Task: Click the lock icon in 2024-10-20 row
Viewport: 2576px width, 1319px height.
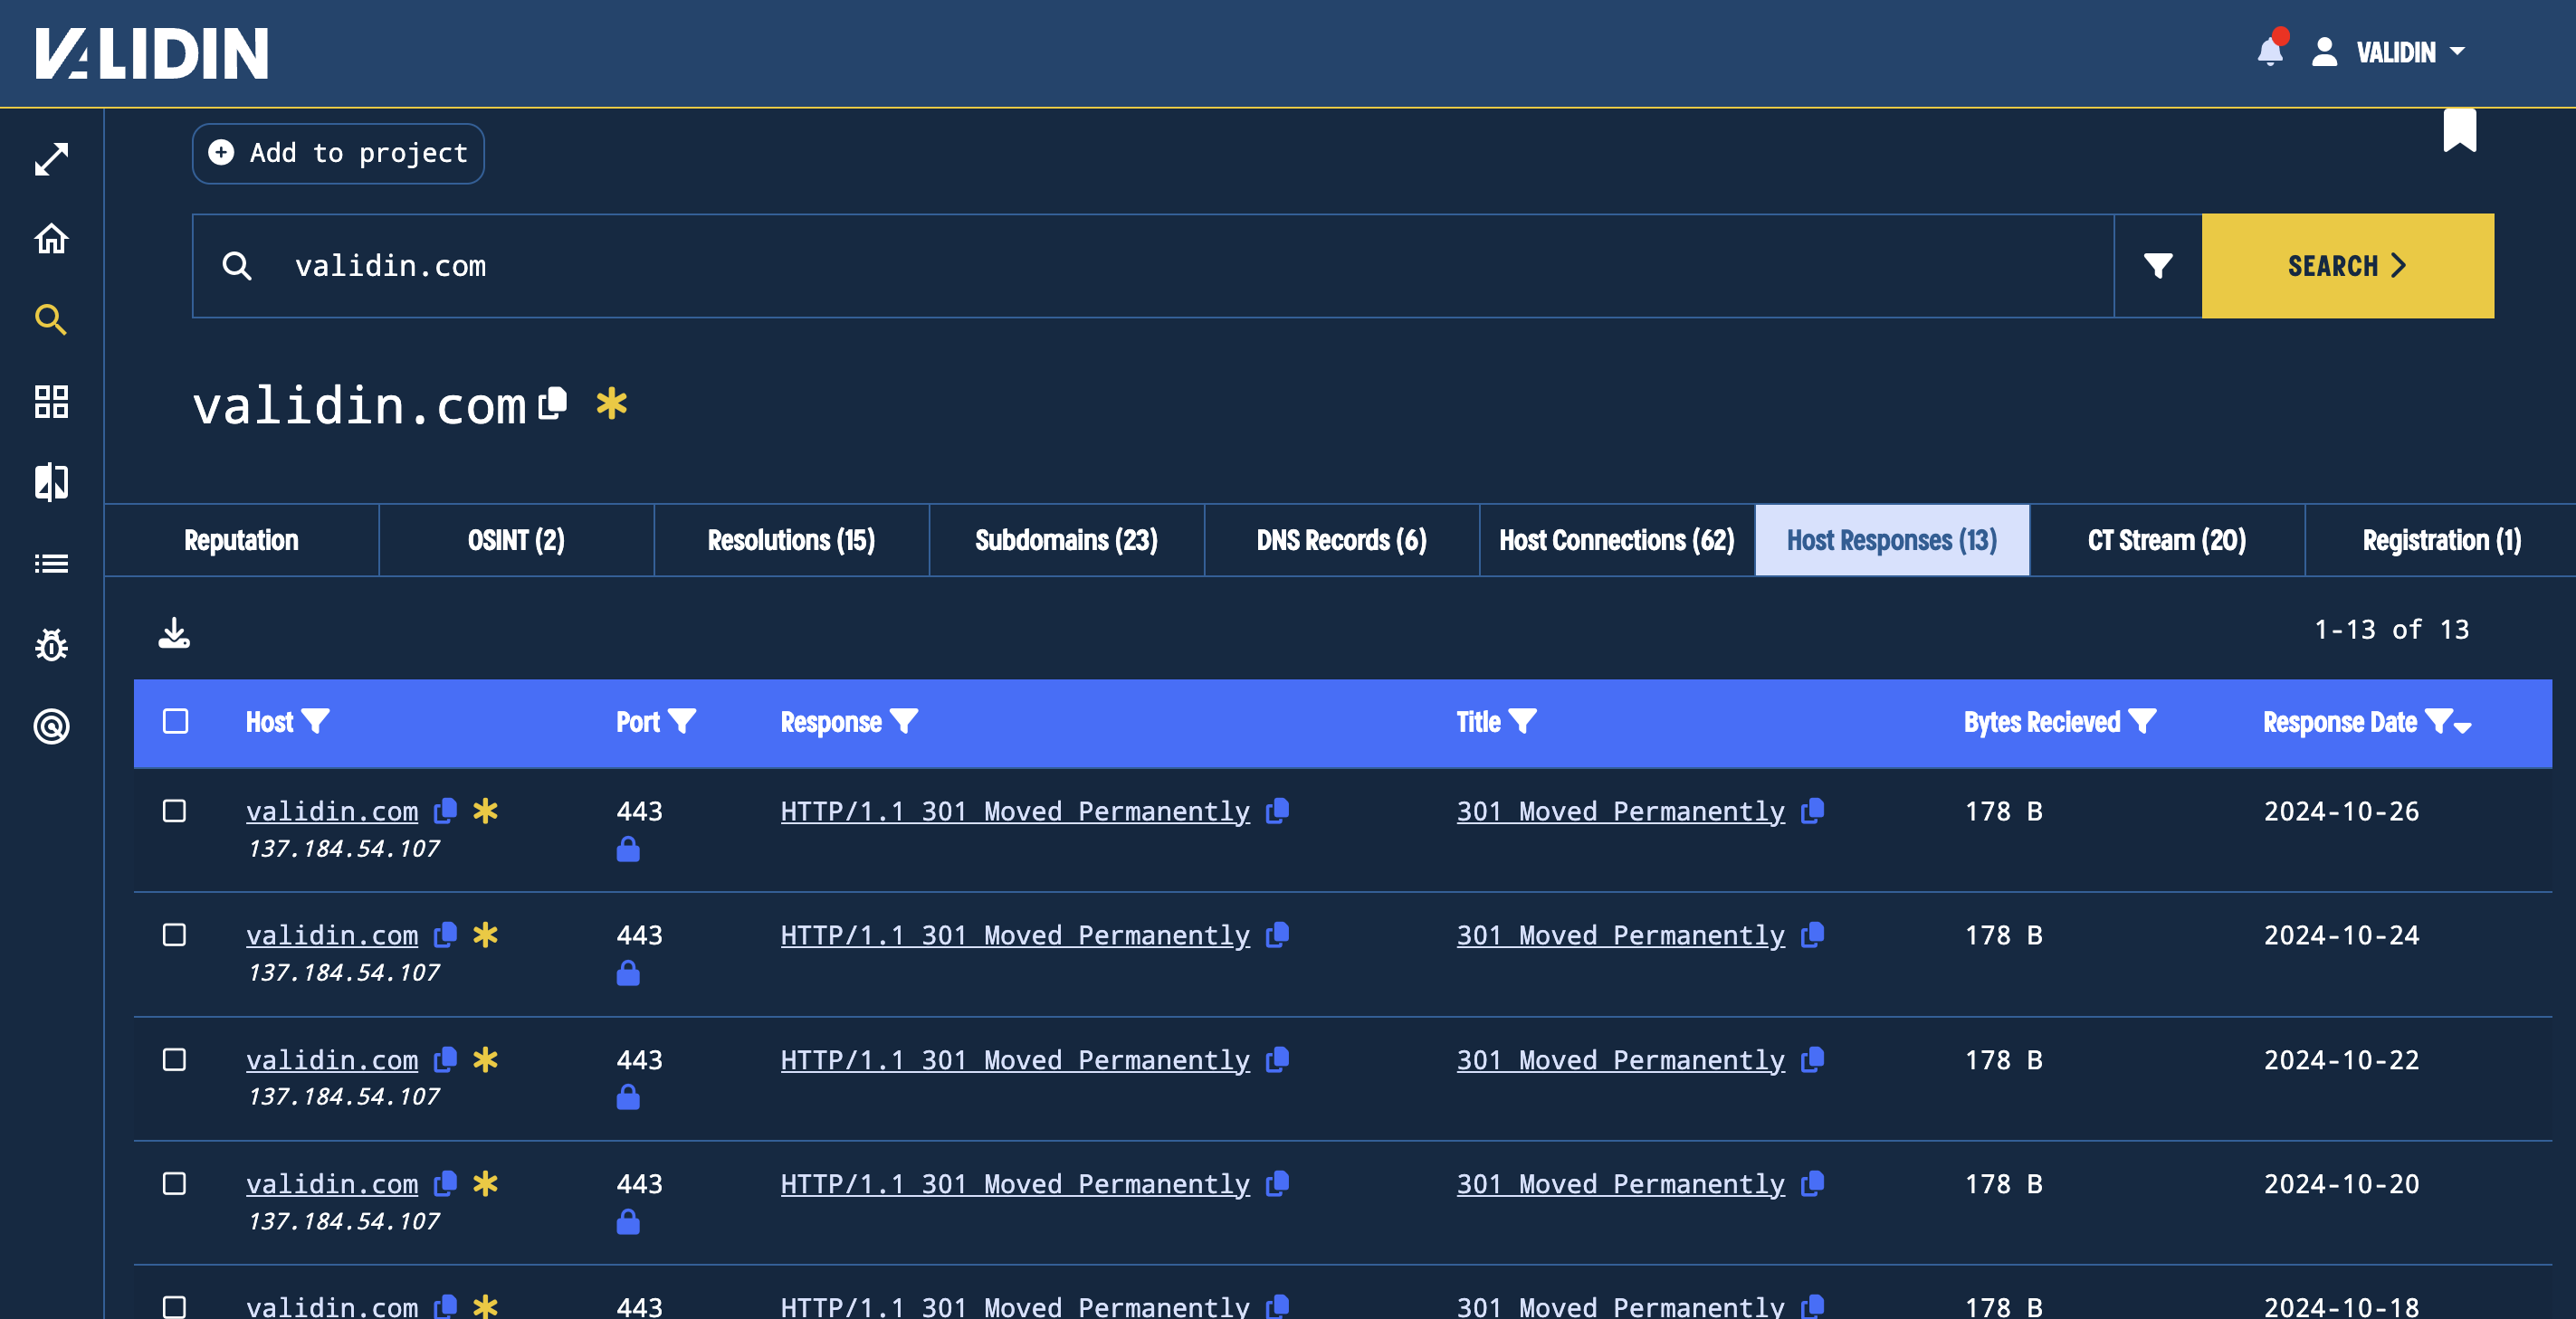Action: coord(628,1223)
